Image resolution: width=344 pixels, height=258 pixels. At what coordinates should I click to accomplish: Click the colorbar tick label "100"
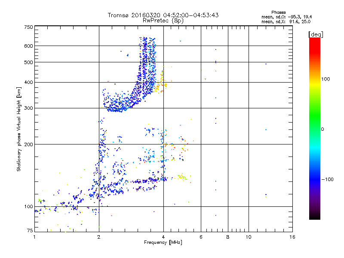pos(326,79)
